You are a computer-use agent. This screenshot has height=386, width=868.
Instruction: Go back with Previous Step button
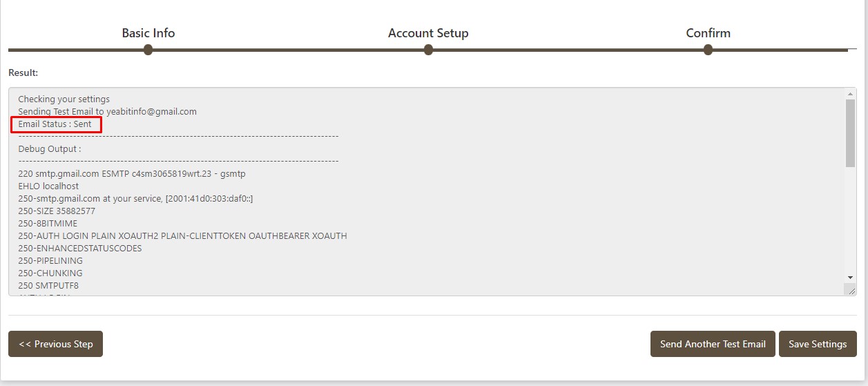click(55, 344)
